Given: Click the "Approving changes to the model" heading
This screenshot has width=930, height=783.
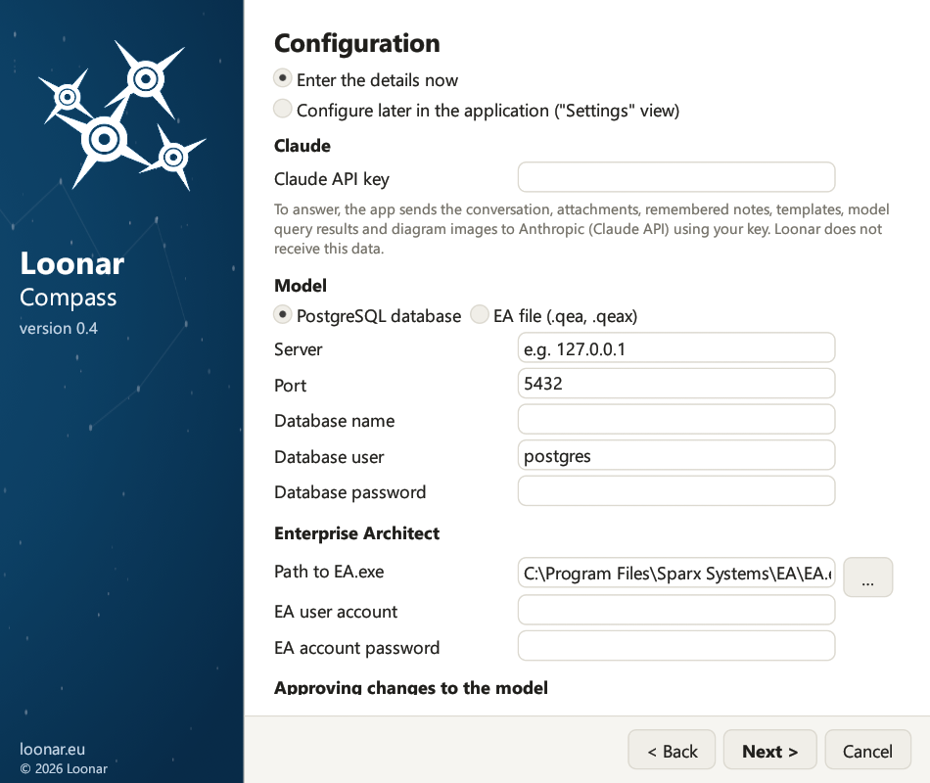Looking at the screenshot, I should 411,687.
